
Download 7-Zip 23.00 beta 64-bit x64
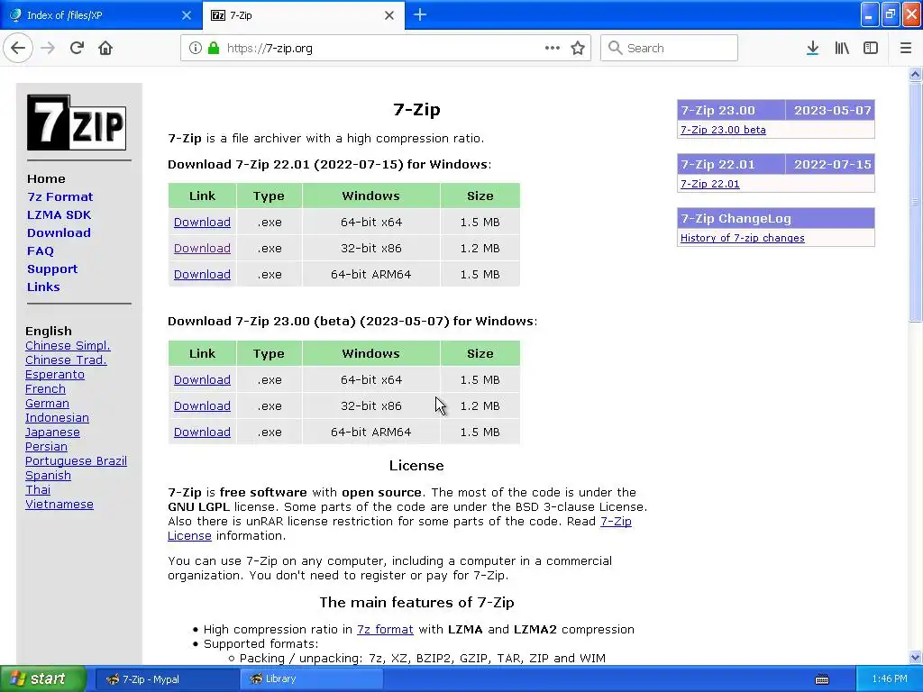(x=202, y=380)
